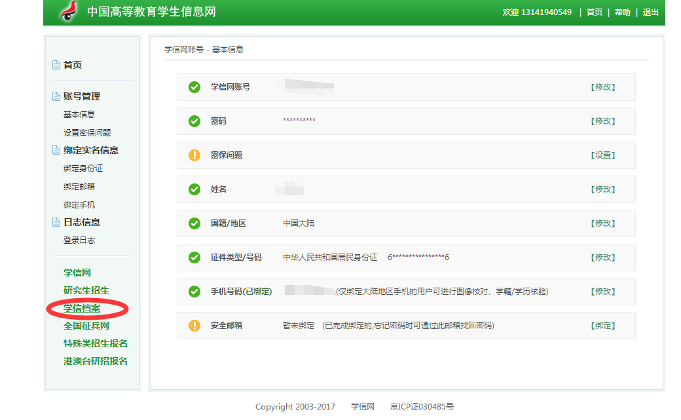
Task: Click the page icon beside 账号管理
Action: point(56,96)
